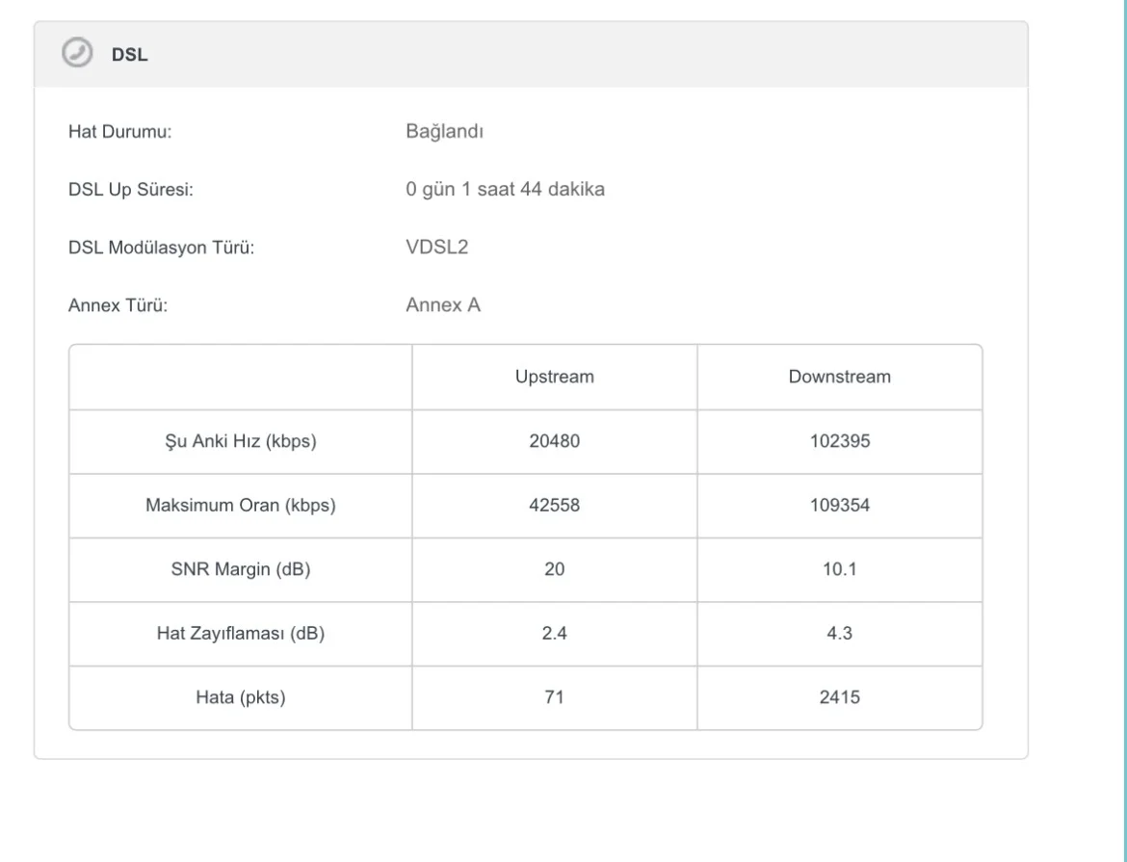Click the downstream max rate 109354

pyautogui.click(x=839, y=506)
